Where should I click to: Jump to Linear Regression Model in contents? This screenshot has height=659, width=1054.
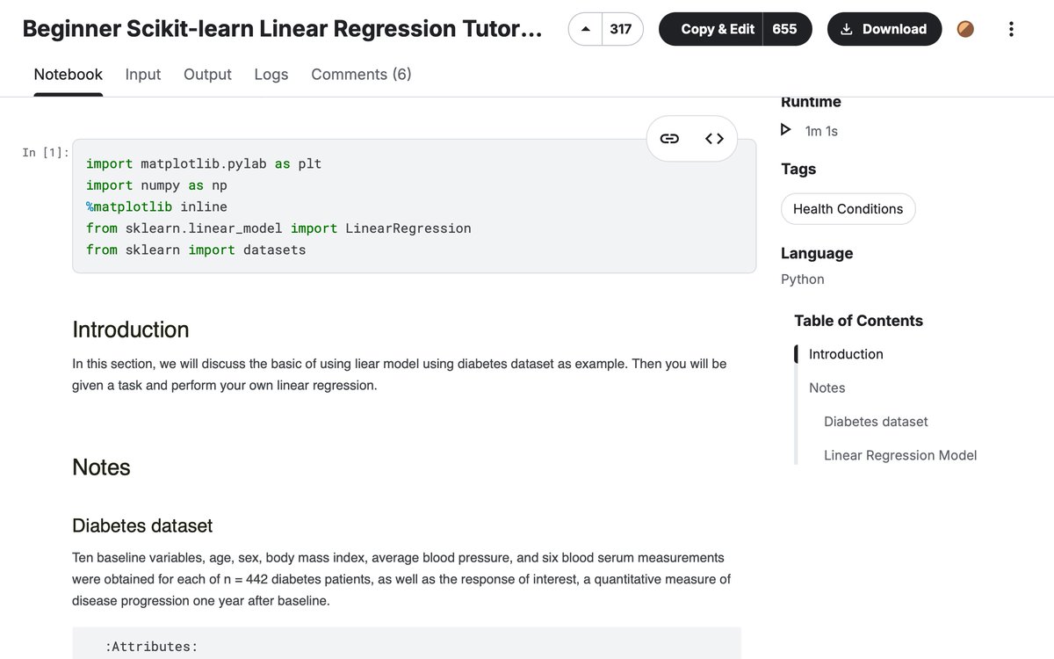tap(900, 455)
